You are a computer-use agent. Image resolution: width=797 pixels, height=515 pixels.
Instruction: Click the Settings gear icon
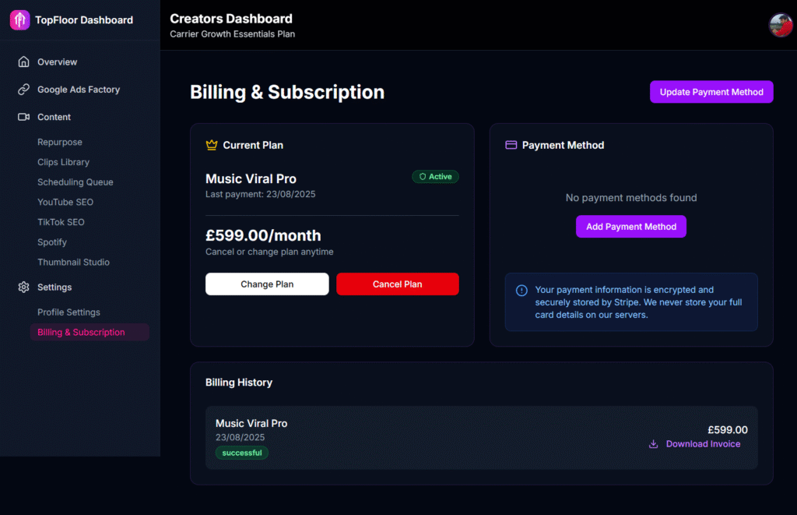pyautogui.click(x=23, y=287)
